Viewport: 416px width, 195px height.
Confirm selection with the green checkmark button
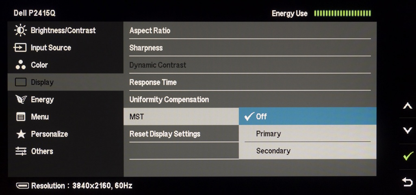(x=407, y=156)
